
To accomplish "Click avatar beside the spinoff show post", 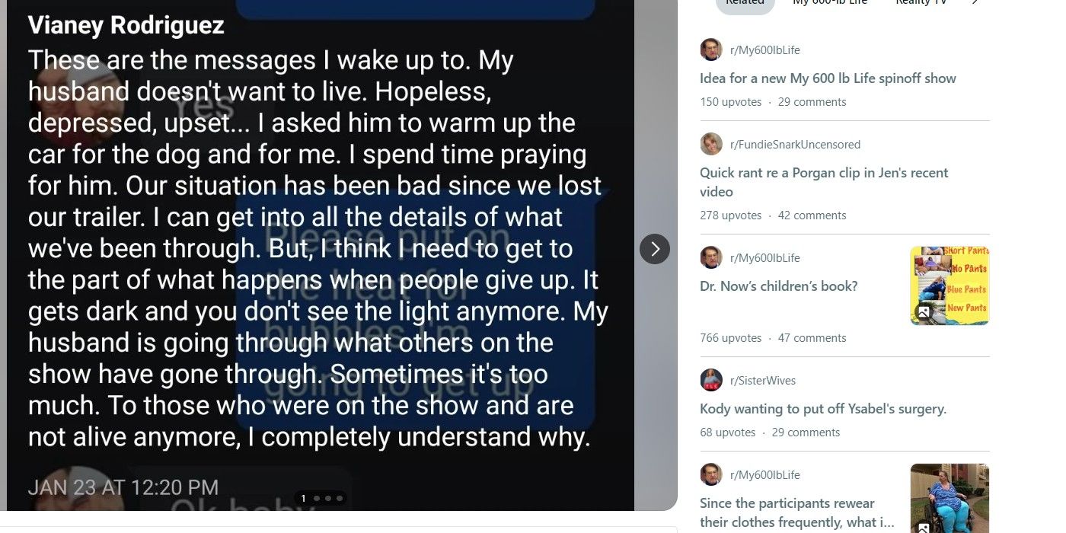I will pos(711,49).
